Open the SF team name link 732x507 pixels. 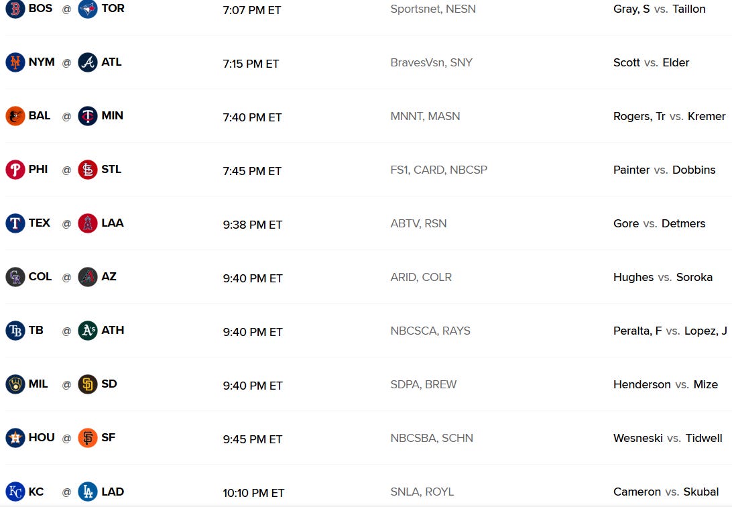coord(109,437)
